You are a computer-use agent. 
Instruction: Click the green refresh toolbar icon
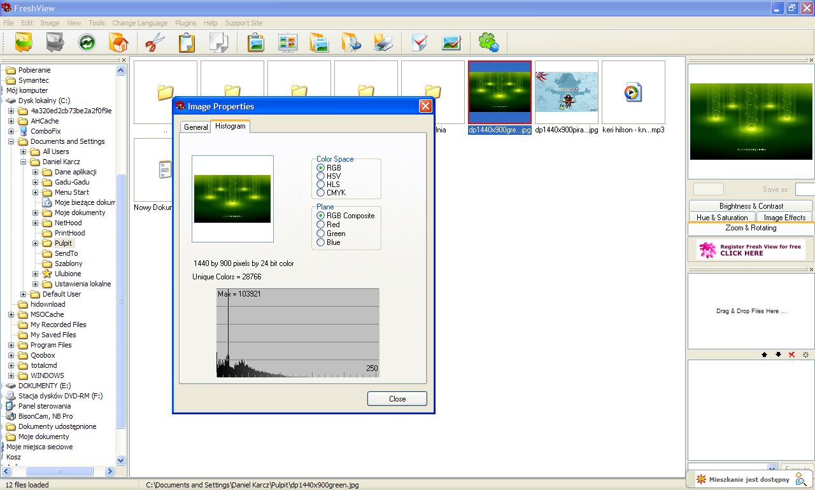point(87,43)
